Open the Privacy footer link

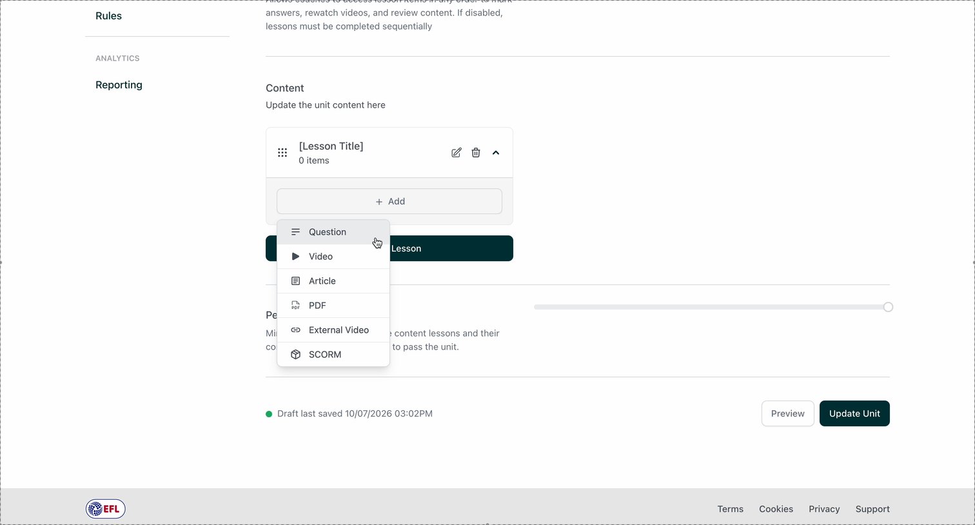pyautogui.click(x=824, y=509)
